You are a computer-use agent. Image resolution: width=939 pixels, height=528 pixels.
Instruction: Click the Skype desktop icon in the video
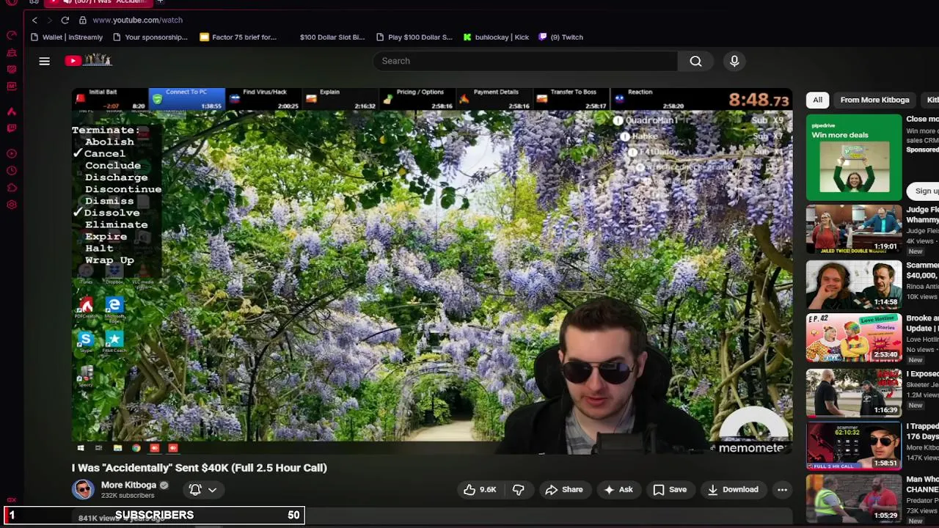click(x=86, y=342)
